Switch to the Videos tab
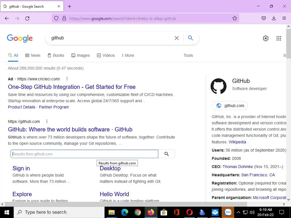This screenshot has height=218, width=291. pos(106,55)
